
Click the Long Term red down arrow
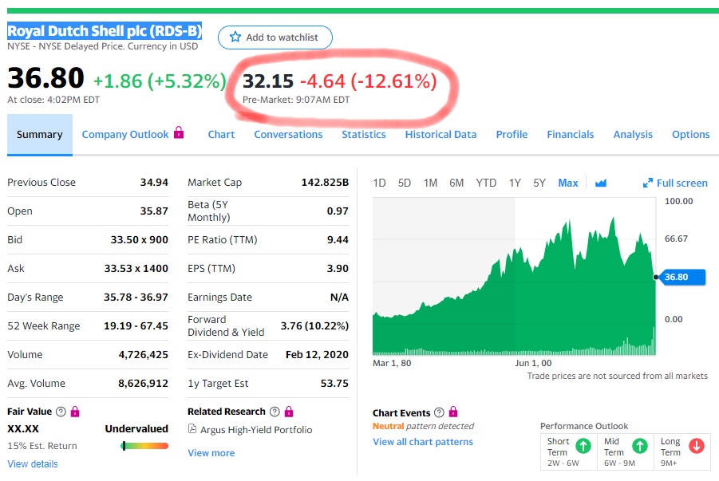click(x=697, y=445)
